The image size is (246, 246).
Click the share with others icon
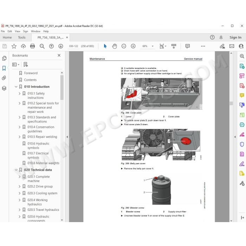click(x=241, y=46)
